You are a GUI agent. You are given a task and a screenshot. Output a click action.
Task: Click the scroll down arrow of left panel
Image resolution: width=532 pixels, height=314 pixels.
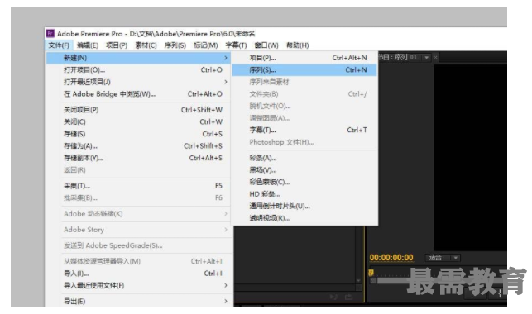click(358, 280)
